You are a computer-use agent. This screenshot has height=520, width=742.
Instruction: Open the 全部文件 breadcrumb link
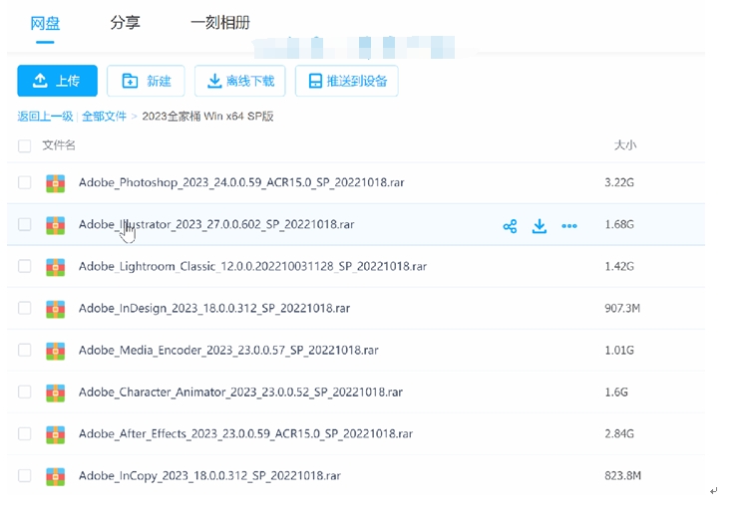tap(104, 117)
